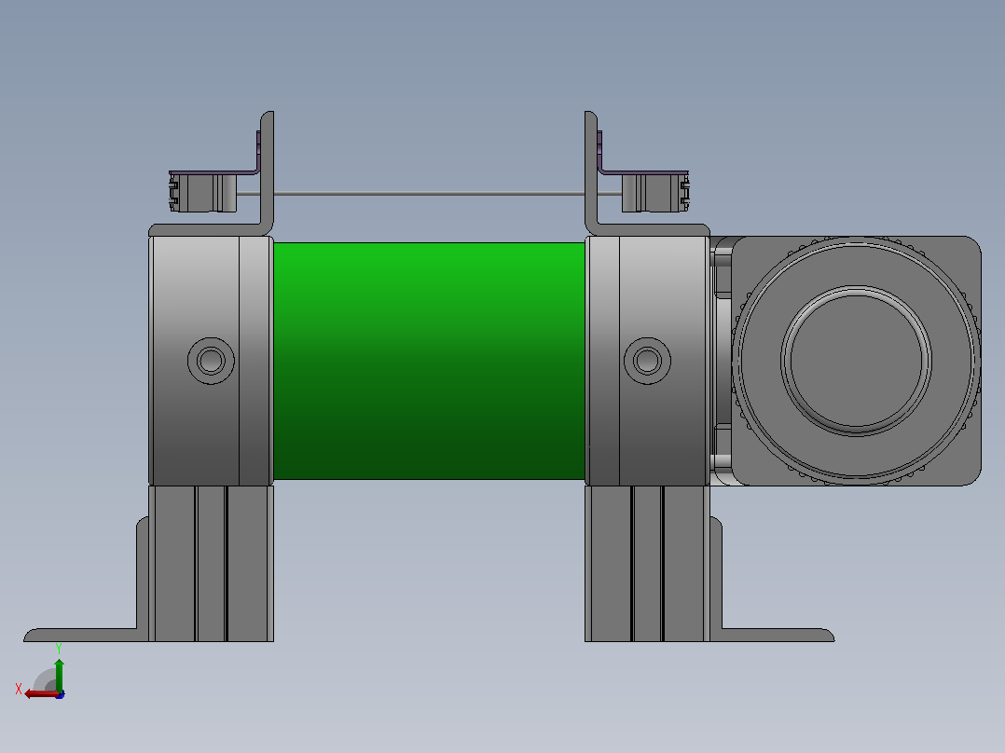Pick the bolt hole on the right bearing housing
The height and width of the screenshot is (753, 1005).
tap(647, 361)
